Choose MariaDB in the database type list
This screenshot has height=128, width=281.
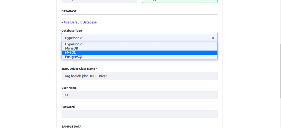(72, 48)
